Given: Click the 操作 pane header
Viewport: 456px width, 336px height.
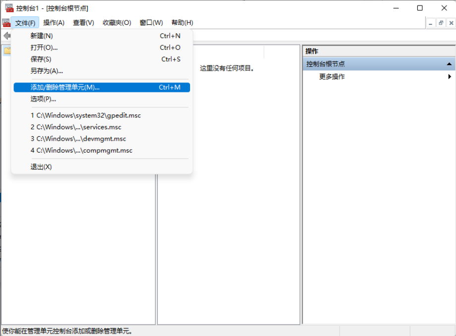Looking at the screenshot, I should coord(379,51).
